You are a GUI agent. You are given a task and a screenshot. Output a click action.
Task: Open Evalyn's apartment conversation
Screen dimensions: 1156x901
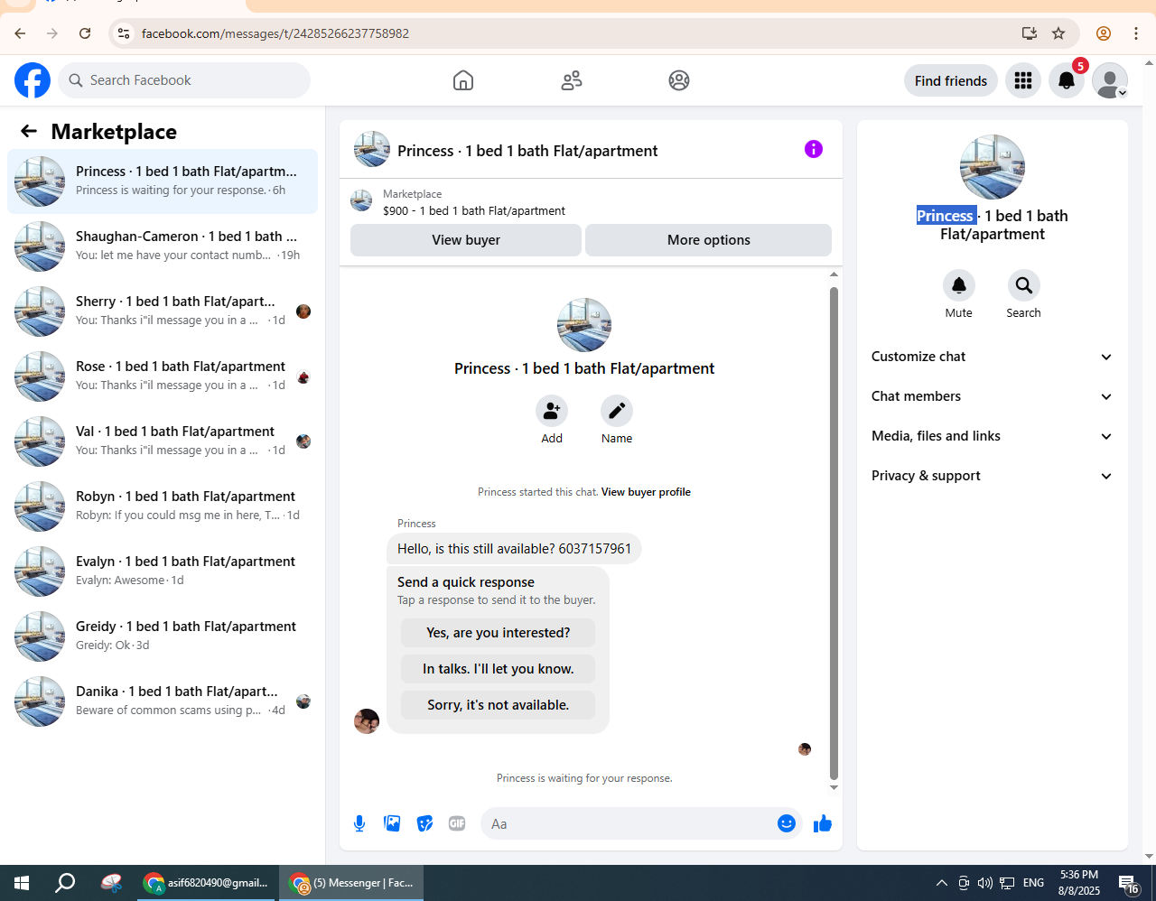point(163,571)
